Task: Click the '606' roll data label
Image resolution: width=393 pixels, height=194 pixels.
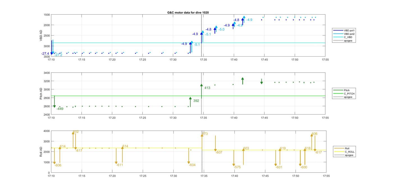Action: pyautogui.click(x=315, y=134)
